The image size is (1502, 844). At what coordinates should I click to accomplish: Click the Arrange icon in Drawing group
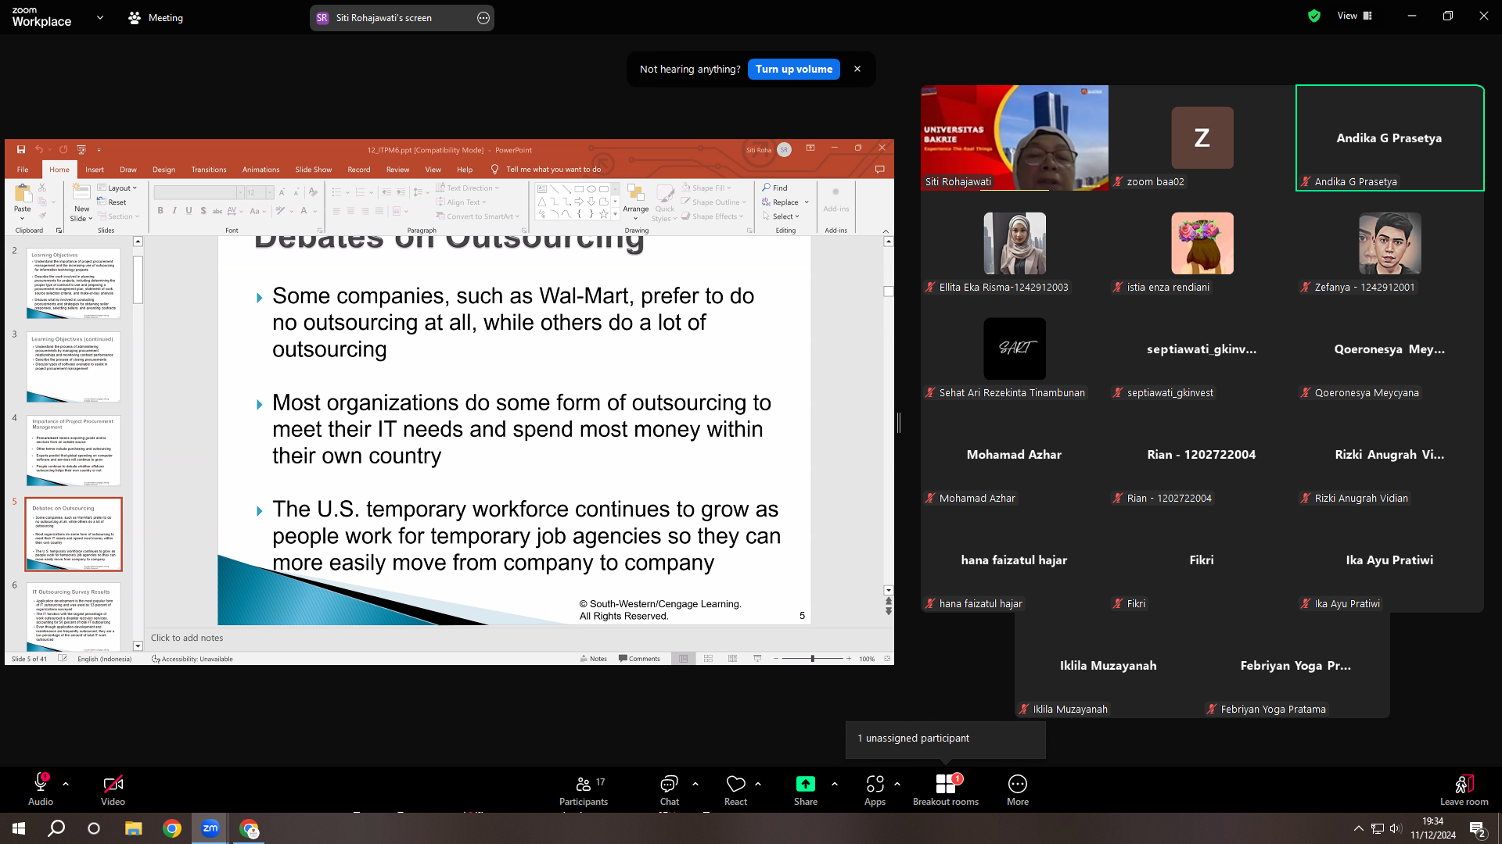point(636,194)
